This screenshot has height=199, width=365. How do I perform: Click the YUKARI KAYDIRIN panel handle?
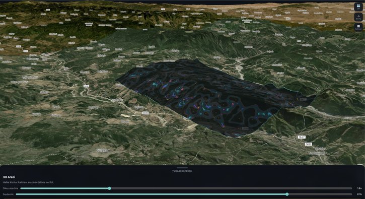[x=182, y=170]
